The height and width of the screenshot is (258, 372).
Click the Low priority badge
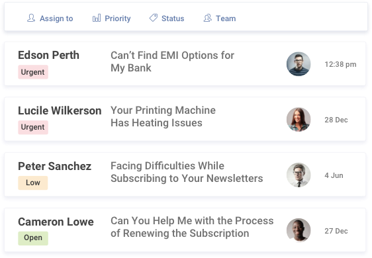[33, 183]
